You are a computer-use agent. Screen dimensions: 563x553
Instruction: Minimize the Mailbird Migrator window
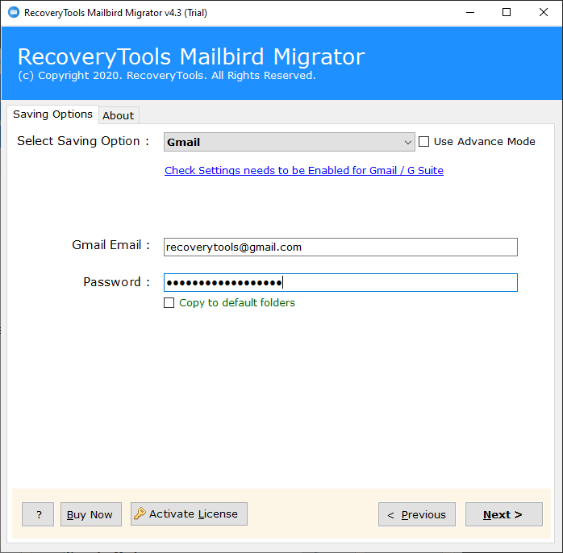pos(470,13)
